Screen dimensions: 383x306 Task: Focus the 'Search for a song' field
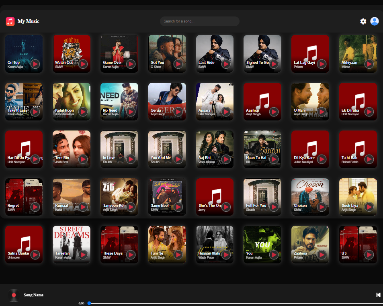[x=200, y=21]
